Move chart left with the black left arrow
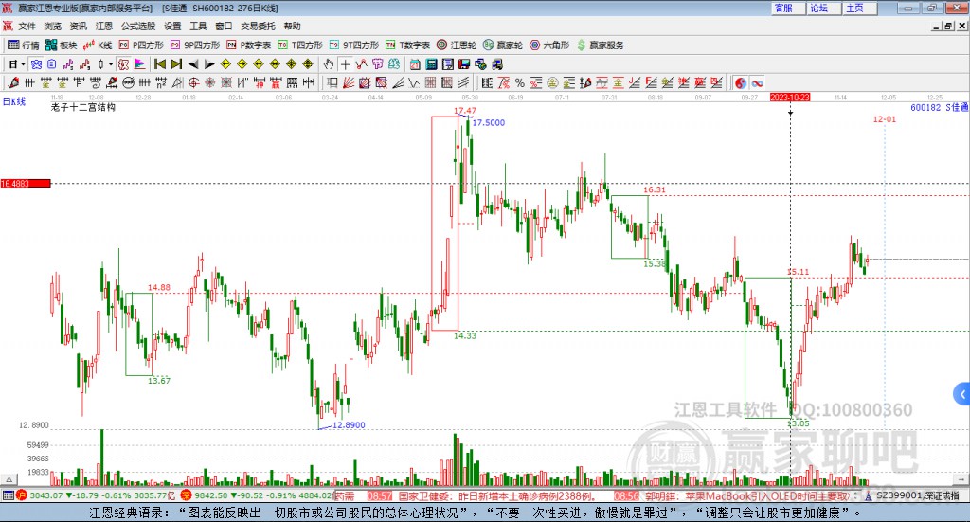 click(193, 64)
